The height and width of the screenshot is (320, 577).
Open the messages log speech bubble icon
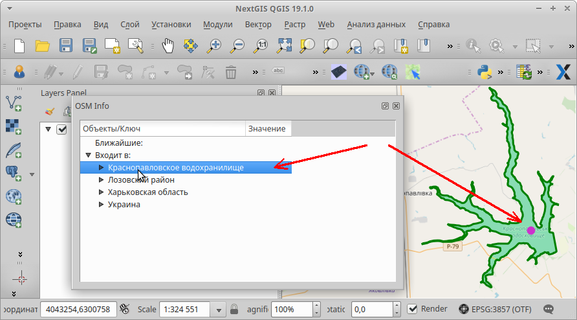[549, 309]
